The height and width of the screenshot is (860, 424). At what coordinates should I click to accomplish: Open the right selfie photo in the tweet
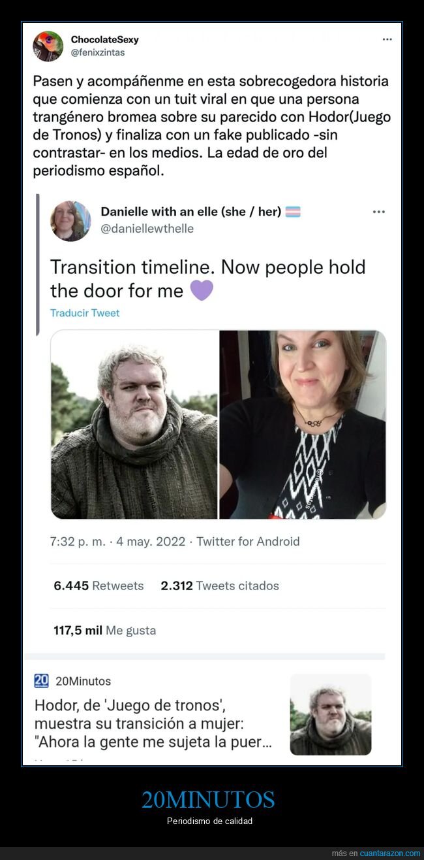pos(303,425)
